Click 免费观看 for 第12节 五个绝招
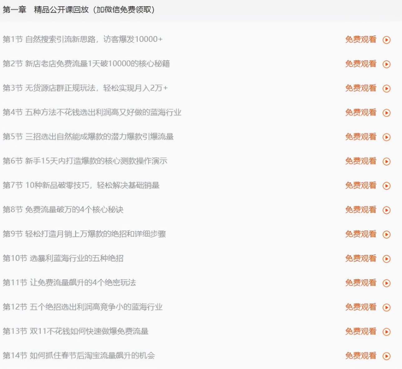This screenshot has height=369, width=402. coord(360,307)
